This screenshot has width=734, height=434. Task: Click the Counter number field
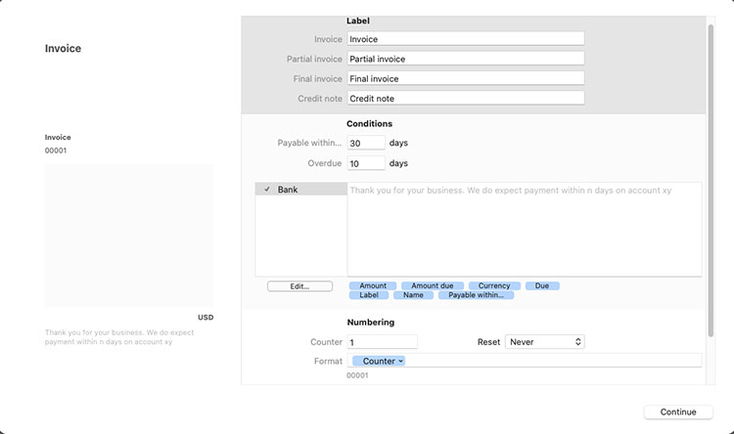pos(382,342)
